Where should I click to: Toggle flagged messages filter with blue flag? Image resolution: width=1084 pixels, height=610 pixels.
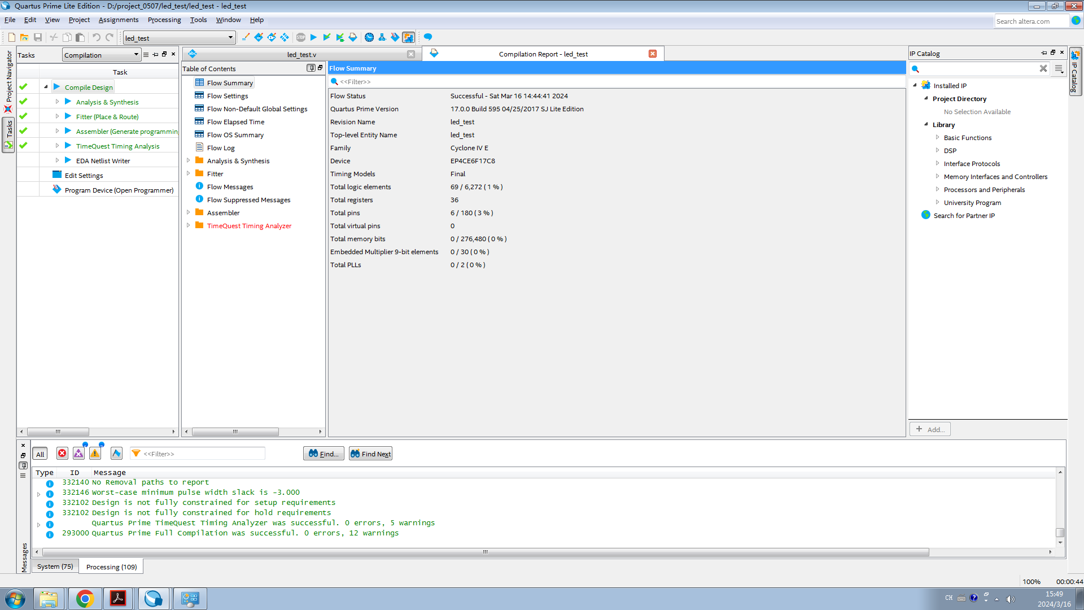coord(116,454)
